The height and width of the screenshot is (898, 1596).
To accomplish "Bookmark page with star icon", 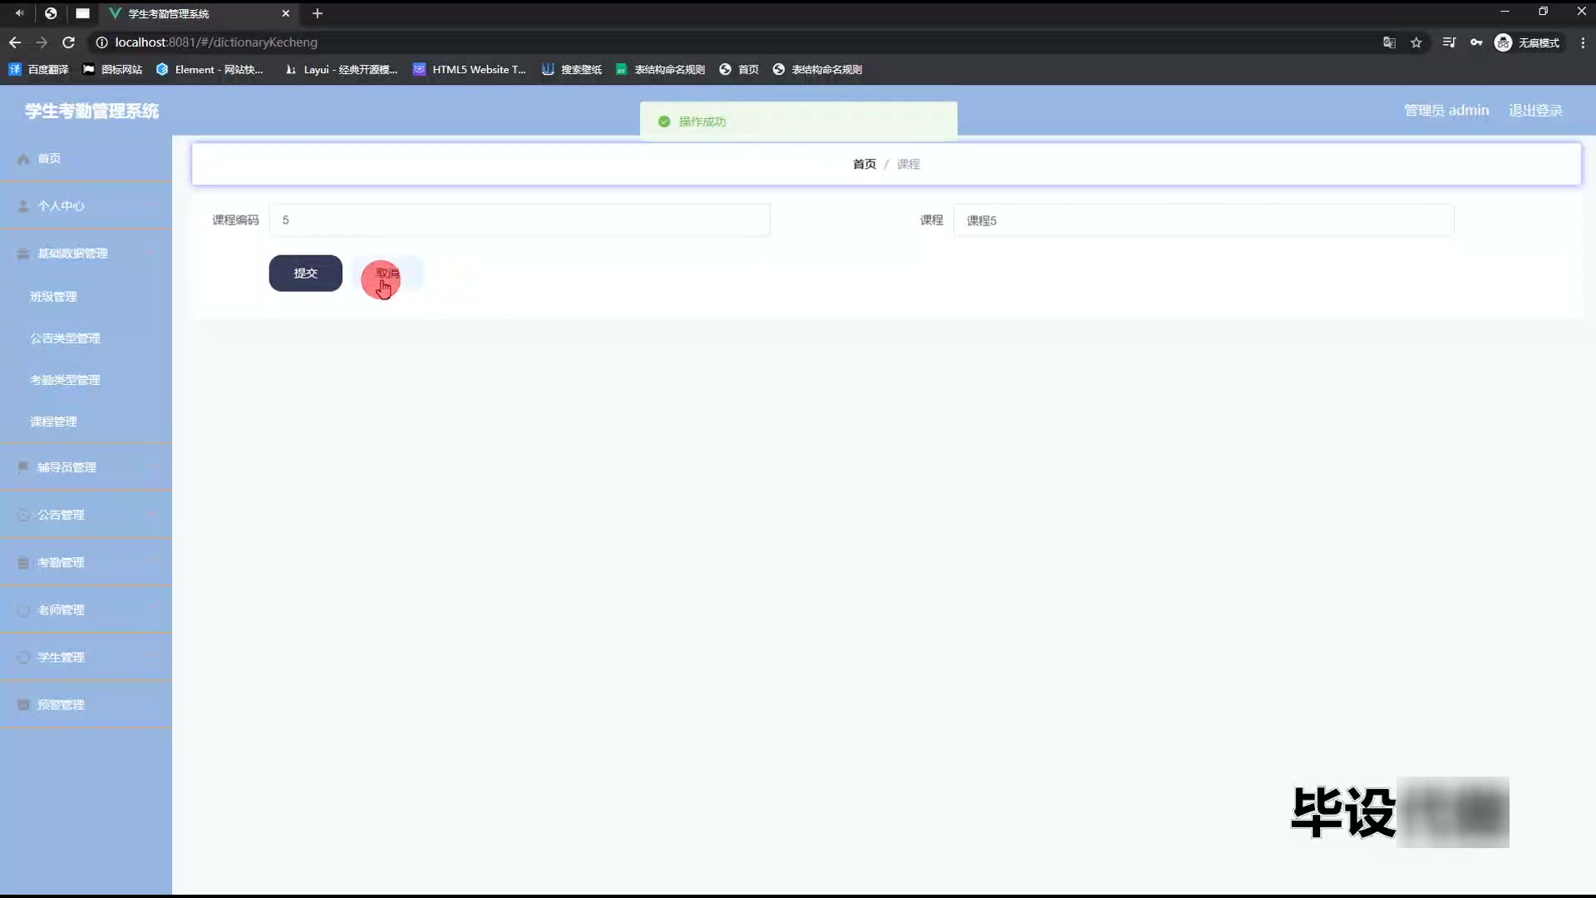I will [x=1416, y=42].
